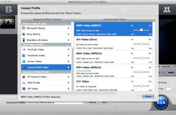The width and height of the screenshot is (176, 115).
Task: Choose YouTube Video category
Action: 46,50
